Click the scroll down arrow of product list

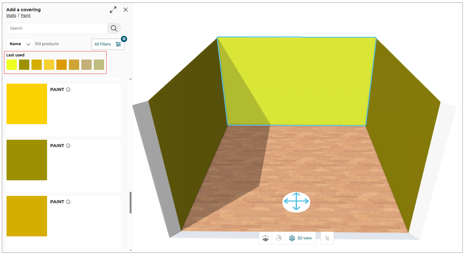point(131,250)
